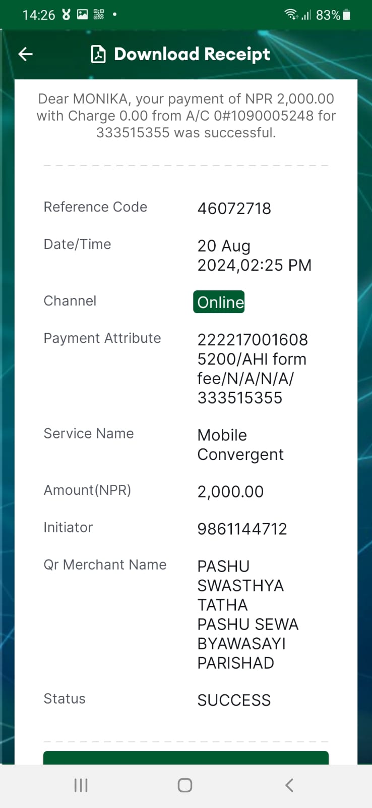Tap the battery indicator icon
372x808 pixels.
pyautogui.click(x=346, y=15)
